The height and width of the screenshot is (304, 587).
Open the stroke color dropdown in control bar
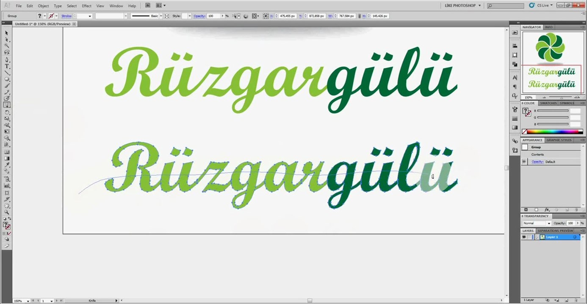pos(56,16)
